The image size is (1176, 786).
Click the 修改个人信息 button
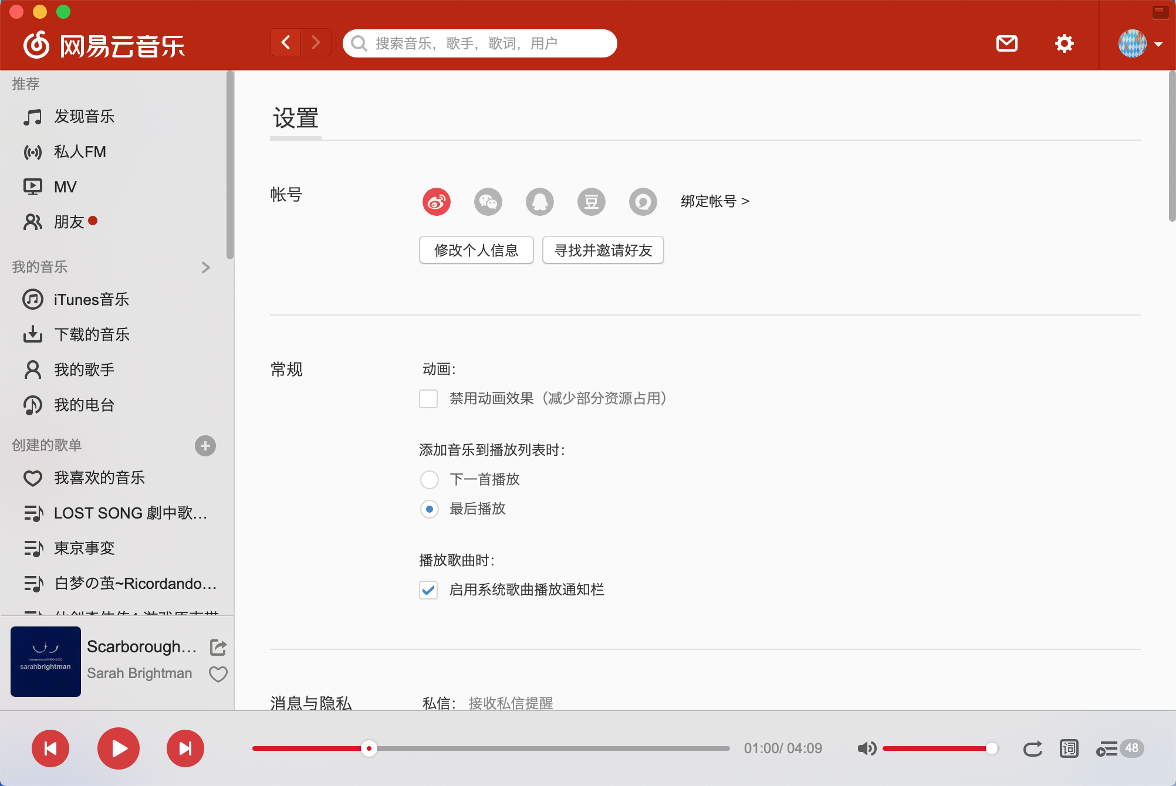click(477, 250)
